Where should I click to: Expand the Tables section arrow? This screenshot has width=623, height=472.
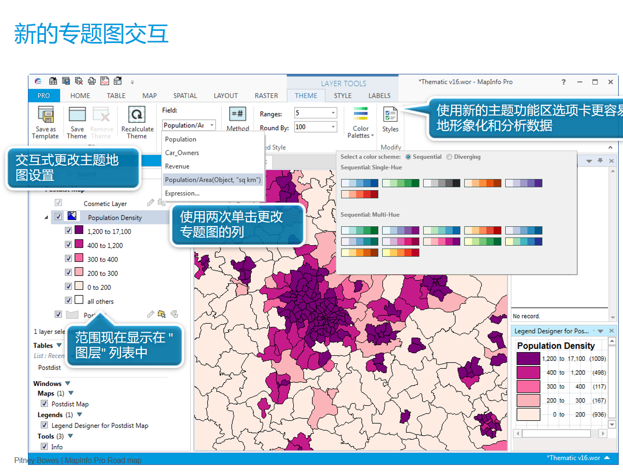[x=59, y=345]
